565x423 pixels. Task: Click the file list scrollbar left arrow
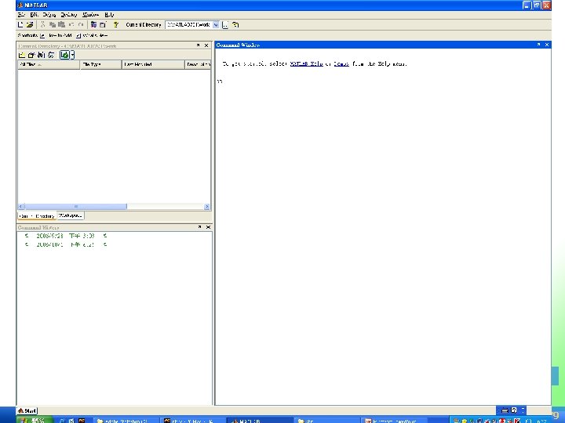(x=21, y=207)
